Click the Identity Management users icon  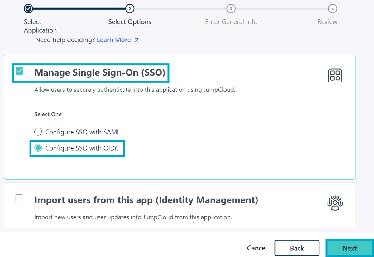click(335, 203)
